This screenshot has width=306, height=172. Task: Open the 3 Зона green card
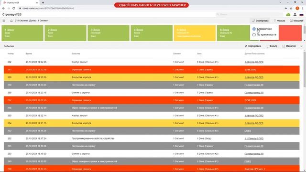point(109,33)
